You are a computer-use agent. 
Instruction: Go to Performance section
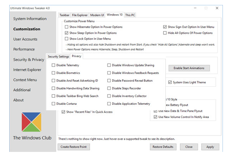[24, 49]
